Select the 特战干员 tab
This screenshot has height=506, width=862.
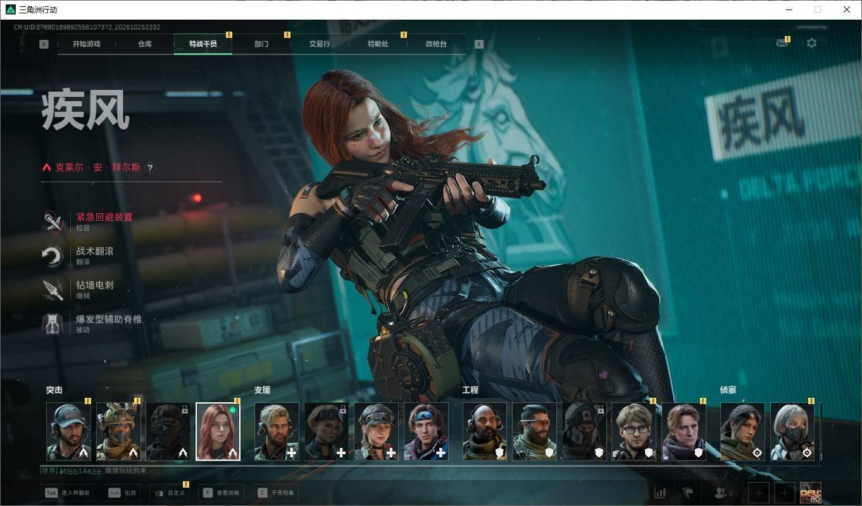click(x=203, y=44)
